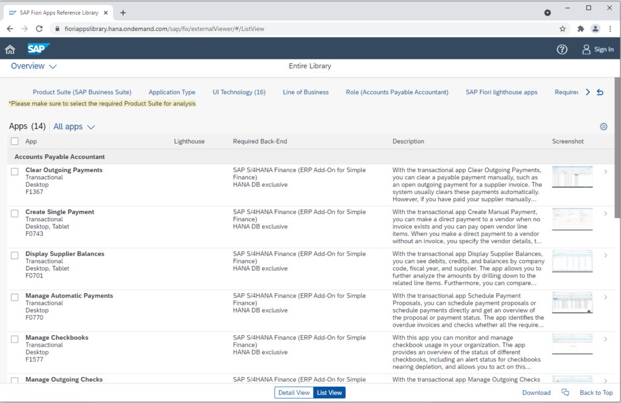Click the media control circle icon in tab strip
The width and height of the screenshot is (621, 403).
coord(548,13)
